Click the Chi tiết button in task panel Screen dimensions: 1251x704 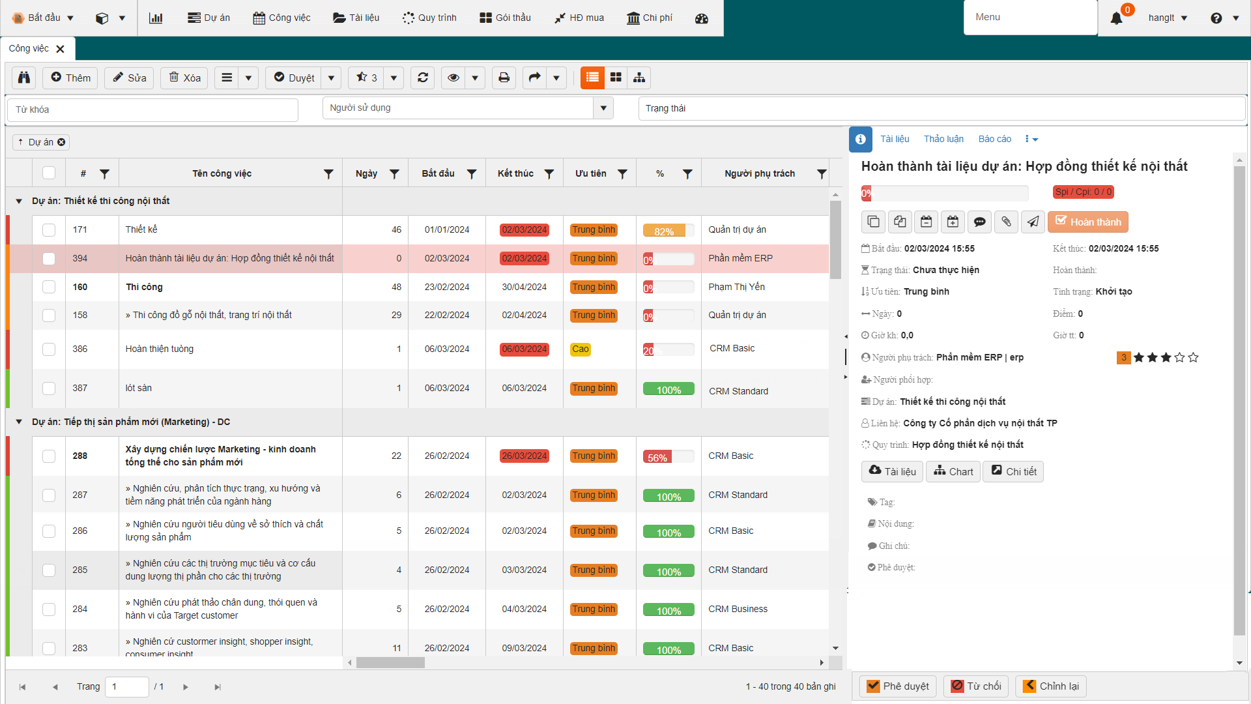click(x=1016, y=471)
